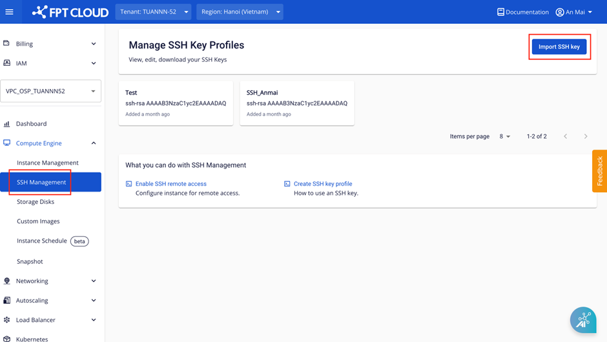Open the hamburger menu icon

[x=9, y=12]
